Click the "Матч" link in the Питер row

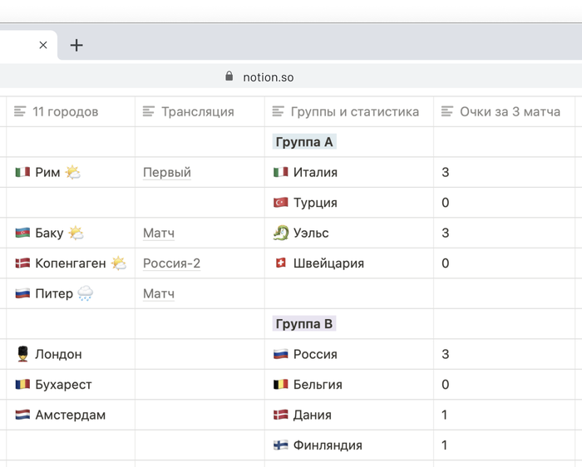(158, 294)
